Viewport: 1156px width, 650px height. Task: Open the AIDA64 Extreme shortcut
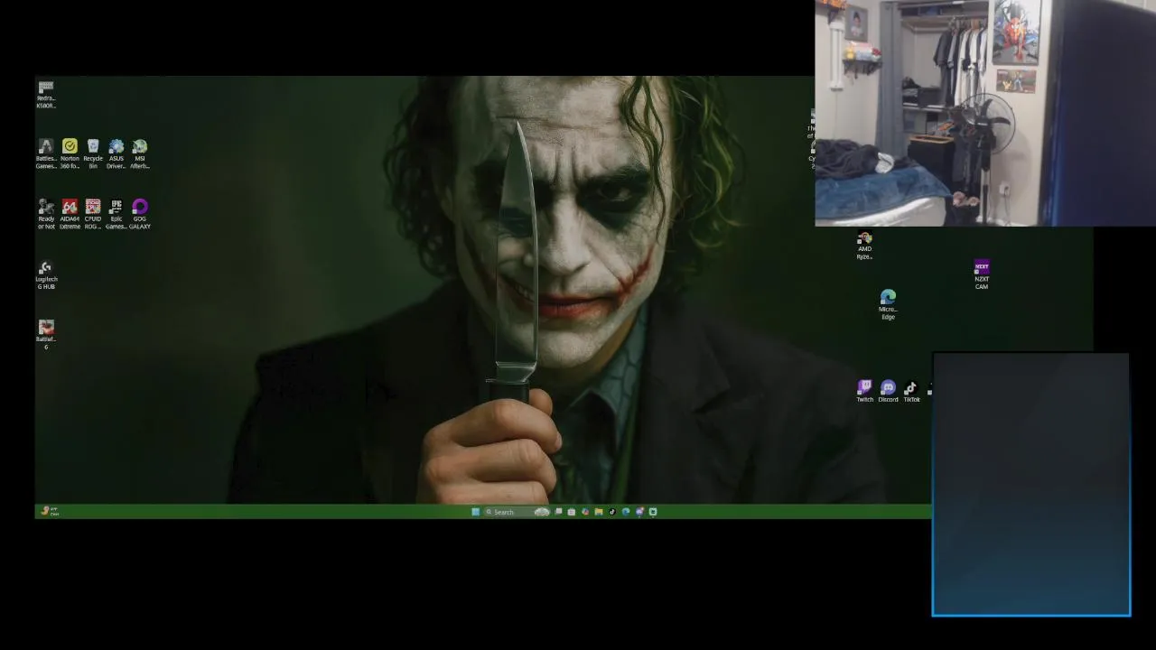coord(70,215)
